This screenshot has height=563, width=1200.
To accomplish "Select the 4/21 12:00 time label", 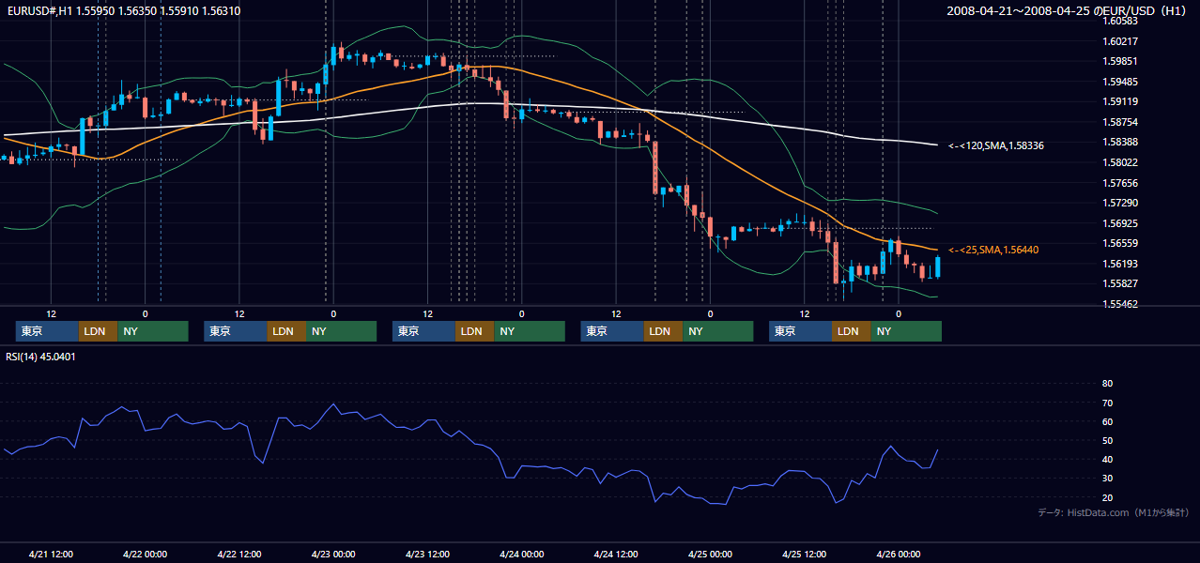I will 51,554.
